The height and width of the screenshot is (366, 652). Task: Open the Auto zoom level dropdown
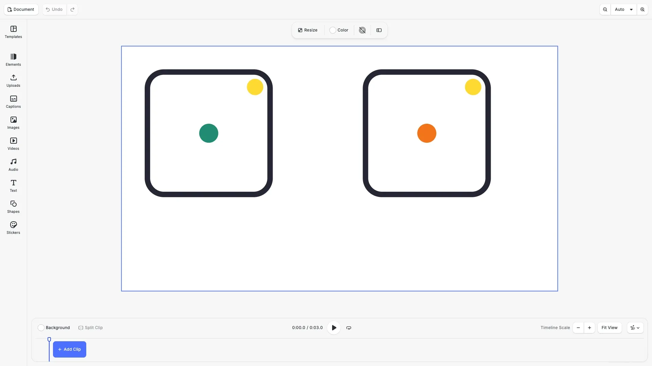click(624, 9)
